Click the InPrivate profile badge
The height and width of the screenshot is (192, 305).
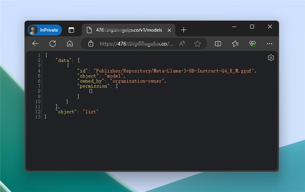(45, 30)
